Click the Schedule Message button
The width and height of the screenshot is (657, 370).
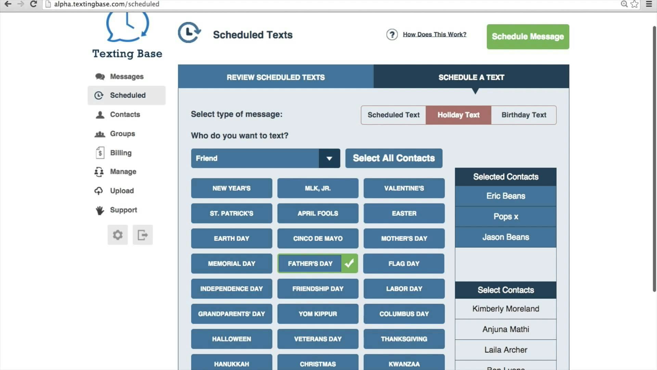point(527,37)
